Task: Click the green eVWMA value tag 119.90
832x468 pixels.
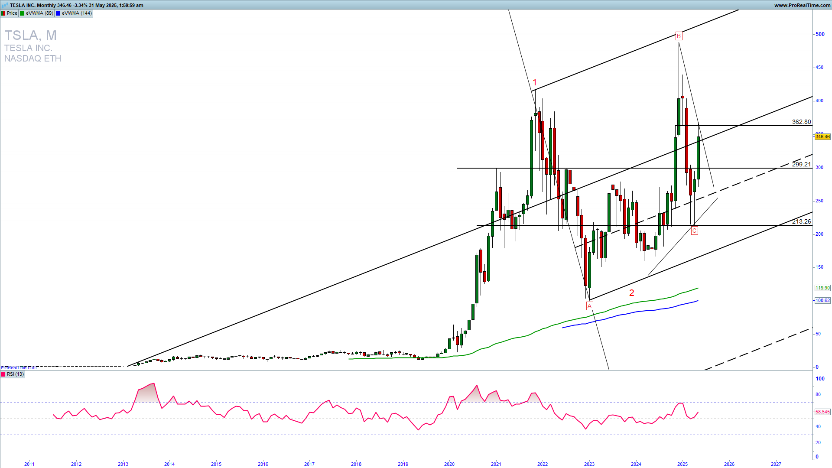Action: point(822,288)
